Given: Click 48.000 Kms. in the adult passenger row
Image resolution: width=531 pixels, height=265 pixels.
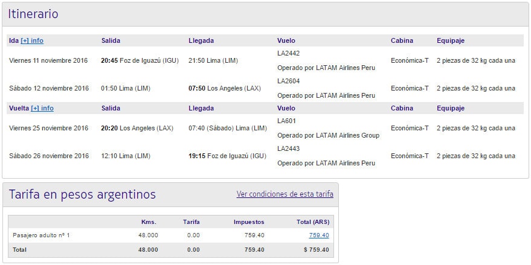Looking at the screenshot, I should pos(148,235).
